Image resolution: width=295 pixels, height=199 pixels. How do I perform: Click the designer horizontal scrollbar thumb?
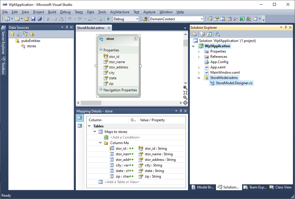pos(91,103)
